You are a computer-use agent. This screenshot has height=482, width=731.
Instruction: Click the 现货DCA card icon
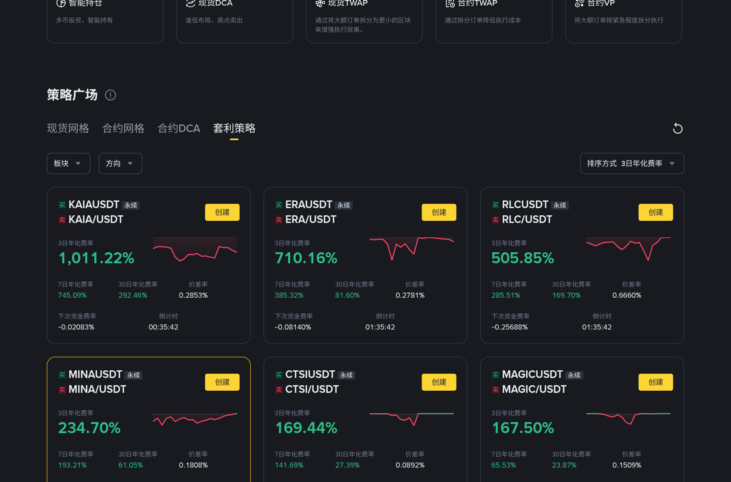click(190, 3)
